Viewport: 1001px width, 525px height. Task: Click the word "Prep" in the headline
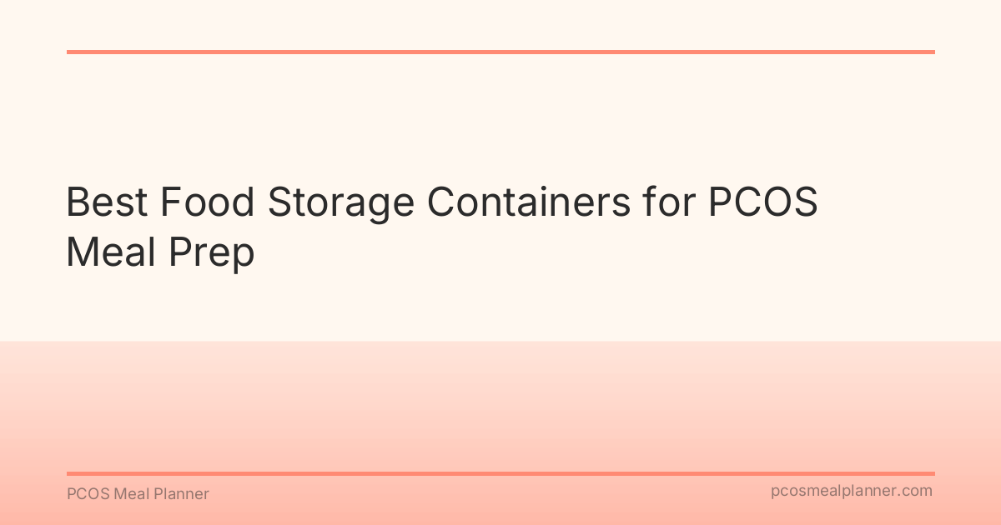pyautogui.click(x=210, y=252)
